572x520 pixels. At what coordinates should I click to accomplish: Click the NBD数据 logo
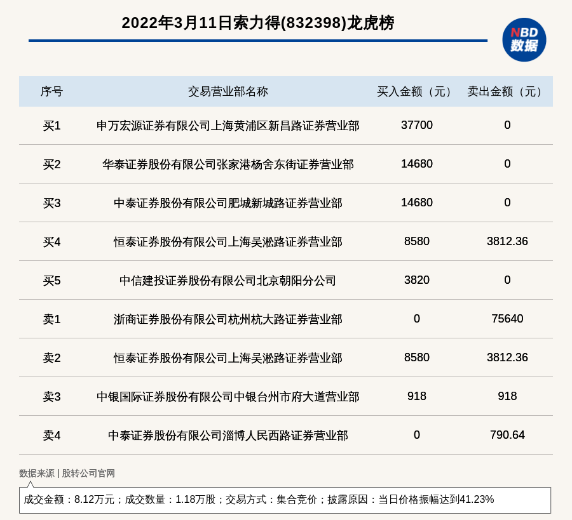tap(524, 39)
